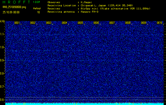Click the 0604 time tick label

[x=64, y=23]
